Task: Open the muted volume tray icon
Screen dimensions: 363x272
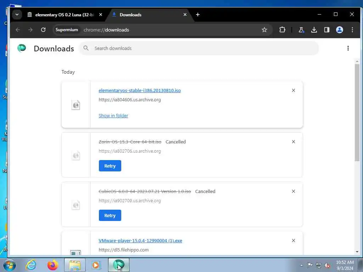Action: (x=327, y=265)
